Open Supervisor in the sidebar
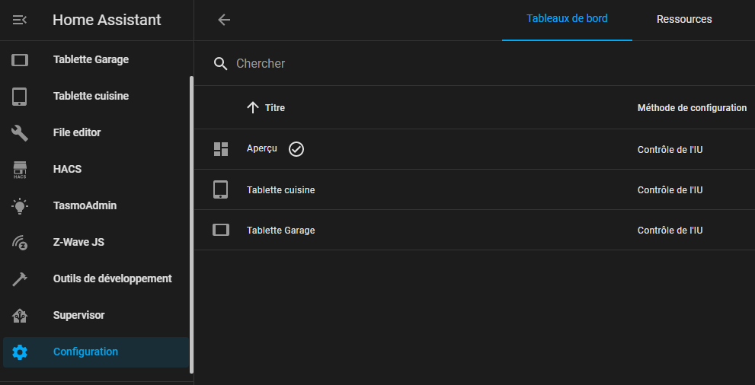The width and height of the screenshot is (755, 385). [79, 315]
